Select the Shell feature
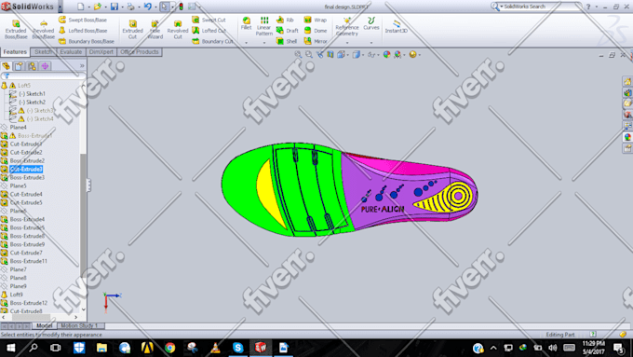633x357 pixels. 287,41
